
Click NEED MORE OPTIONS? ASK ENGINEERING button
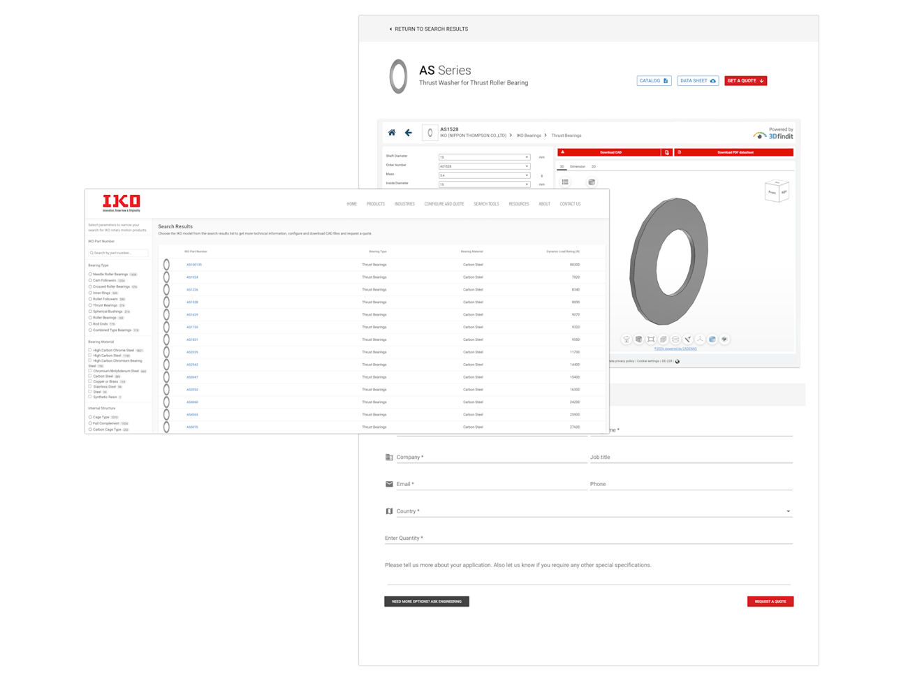[x=427, y=601]
